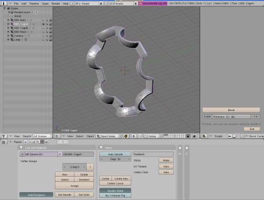Image resolution: width=264 pixels, height=200 pixels.
Task: Expand the 608-Race object in outliner
Action: 8,32
